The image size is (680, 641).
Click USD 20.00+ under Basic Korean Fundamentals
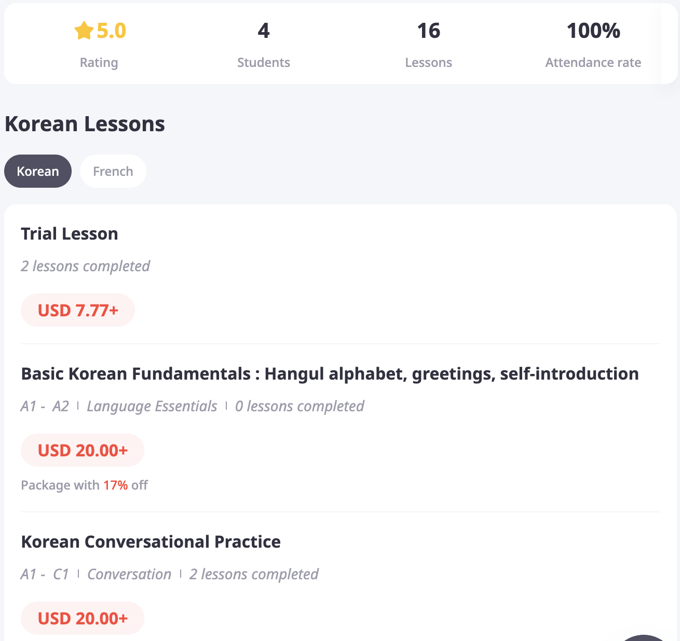coord(83,450)
